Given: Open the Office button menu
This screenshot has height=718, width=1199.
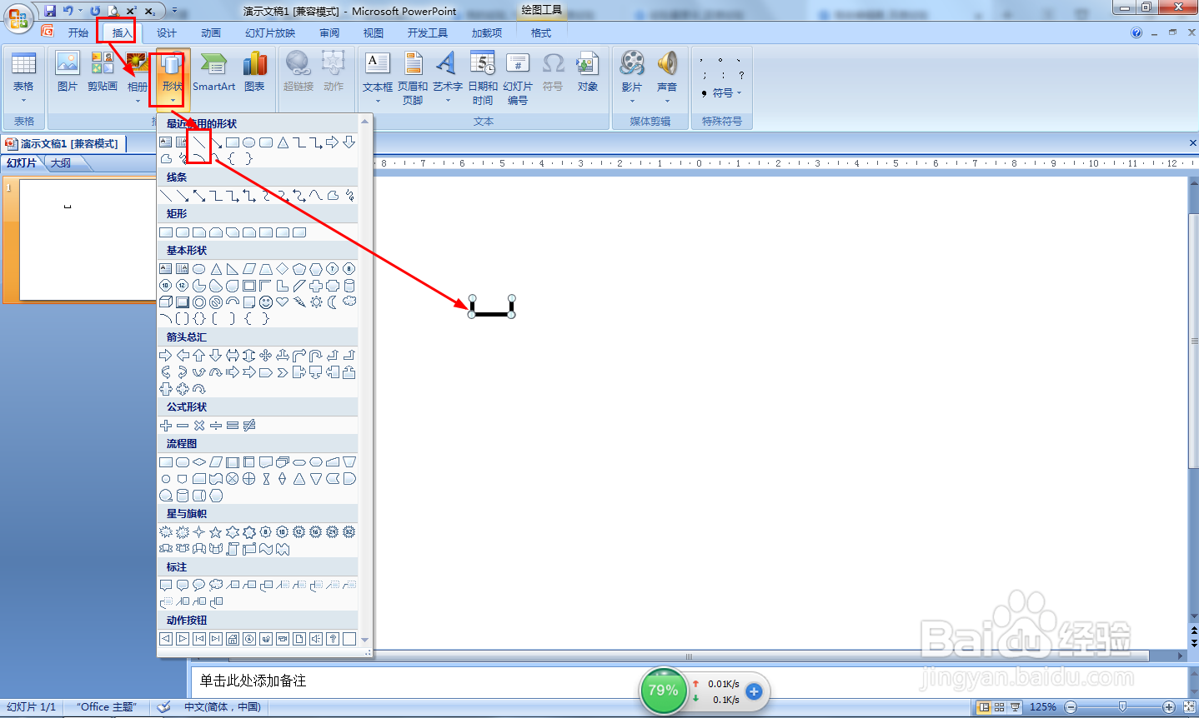Looking at the screenshot, I should [18, 17].
